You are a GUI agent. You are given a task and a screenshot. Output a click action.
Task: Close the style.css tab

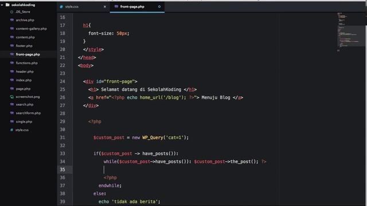104,7
